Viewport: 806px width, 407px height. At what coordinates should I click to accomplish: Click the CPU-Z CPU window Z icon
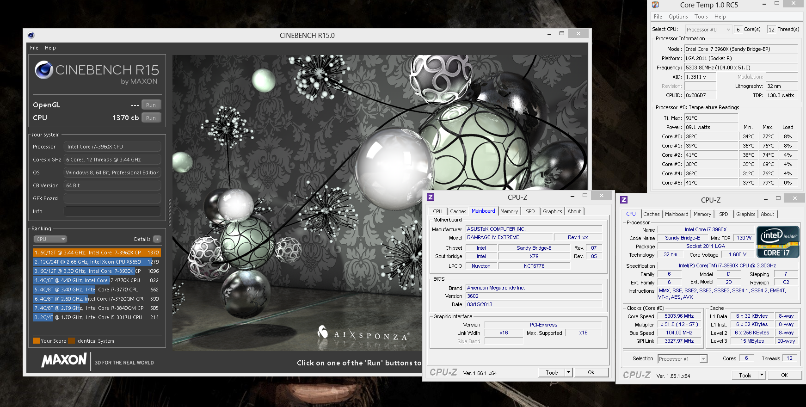tap(624, 200)
